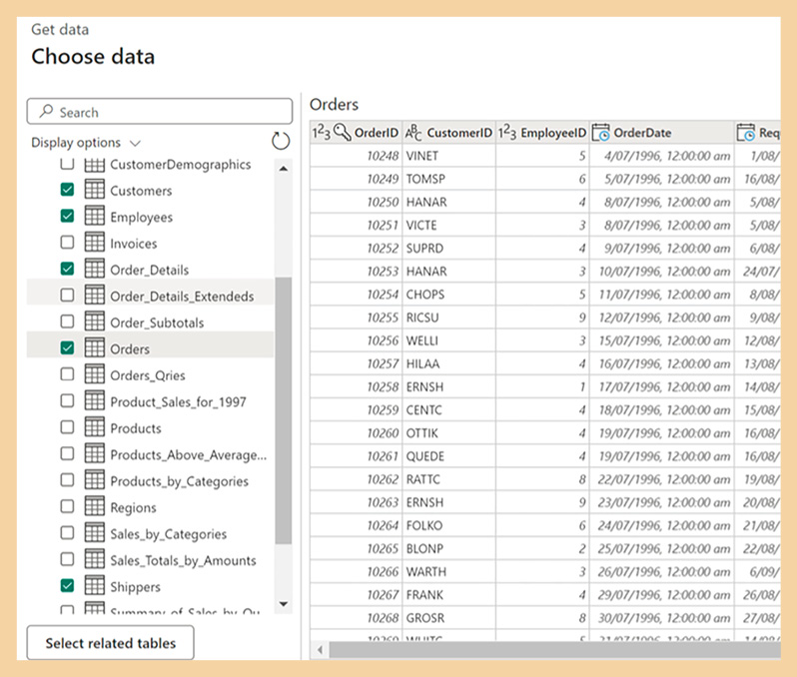Click the OrderDate column header
Viewport: 797px width, 677px height.
pyautogui.click(x=642, y=133)
